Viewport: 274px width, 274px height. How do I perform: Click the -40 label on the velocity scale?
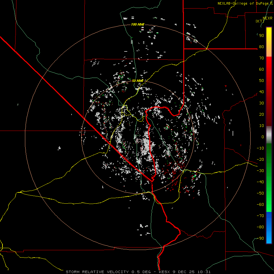click(260, 182)
